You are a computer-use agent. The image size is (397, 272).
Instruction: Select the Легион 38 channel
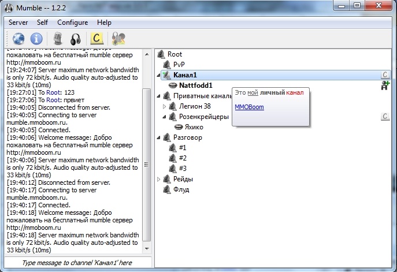point(195,106)
